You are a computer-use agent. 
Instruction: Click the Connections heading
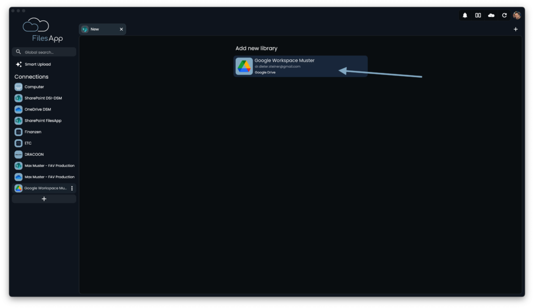pyautogui.click(x=31, y=77)
